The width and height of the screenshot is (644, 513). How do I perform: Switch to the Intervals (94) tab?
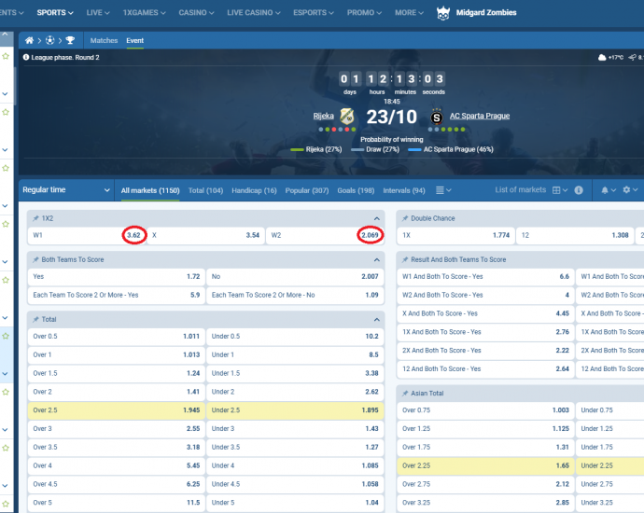click(404, 190)
